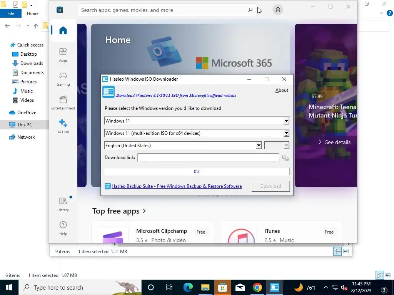The height and width of the screenshot is (295, 394).
Task: Click the Microsoft Store search box
Action: (x=167, y=10)
